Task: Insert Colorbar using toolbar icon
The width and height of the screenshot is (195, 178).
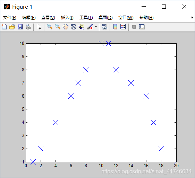Action: click(115, 27)
